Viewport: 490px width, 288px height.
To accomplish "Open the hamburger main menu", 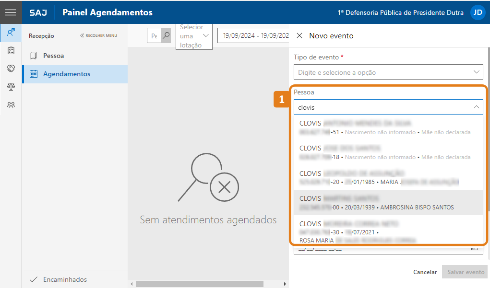I will (11, 12).
